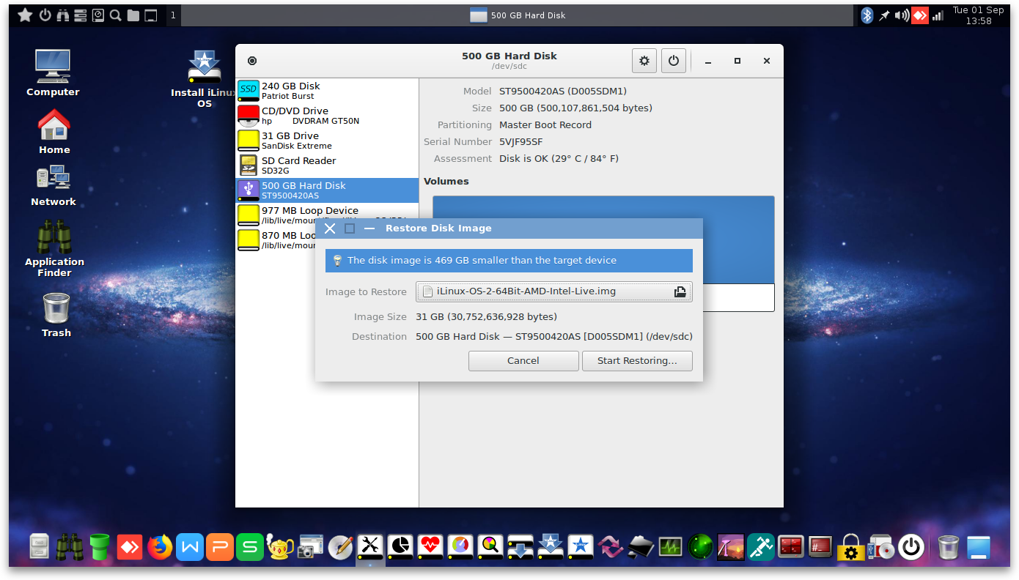
Task: Open Trash desktop icon
Action: pyautogui.click(x=56, y=315)
